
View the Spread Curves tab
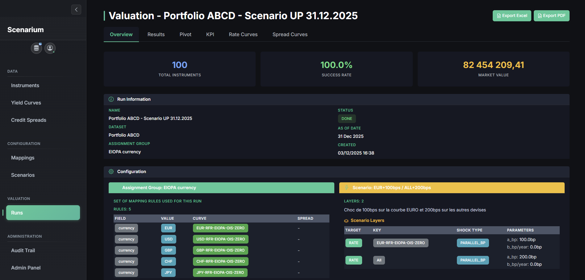290,35
